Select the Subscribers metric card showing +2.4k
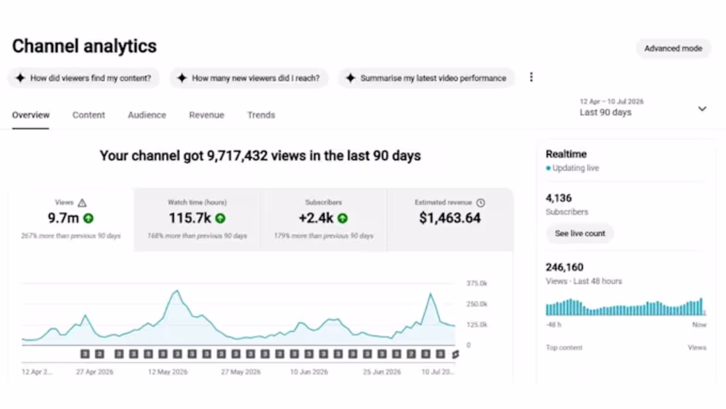726x409 pixels. 323,220
